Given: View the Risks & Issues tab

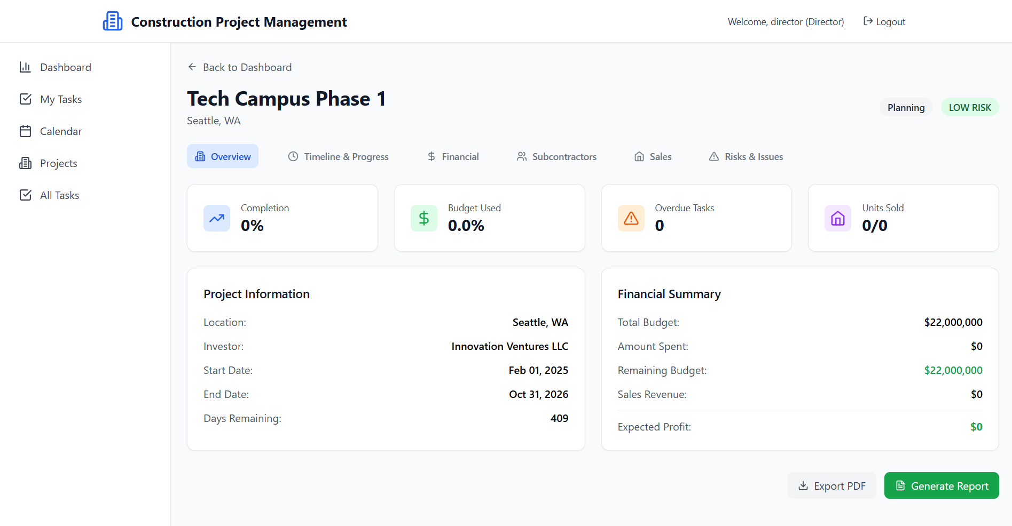Looking at the screenshot, I should (746, 156).
